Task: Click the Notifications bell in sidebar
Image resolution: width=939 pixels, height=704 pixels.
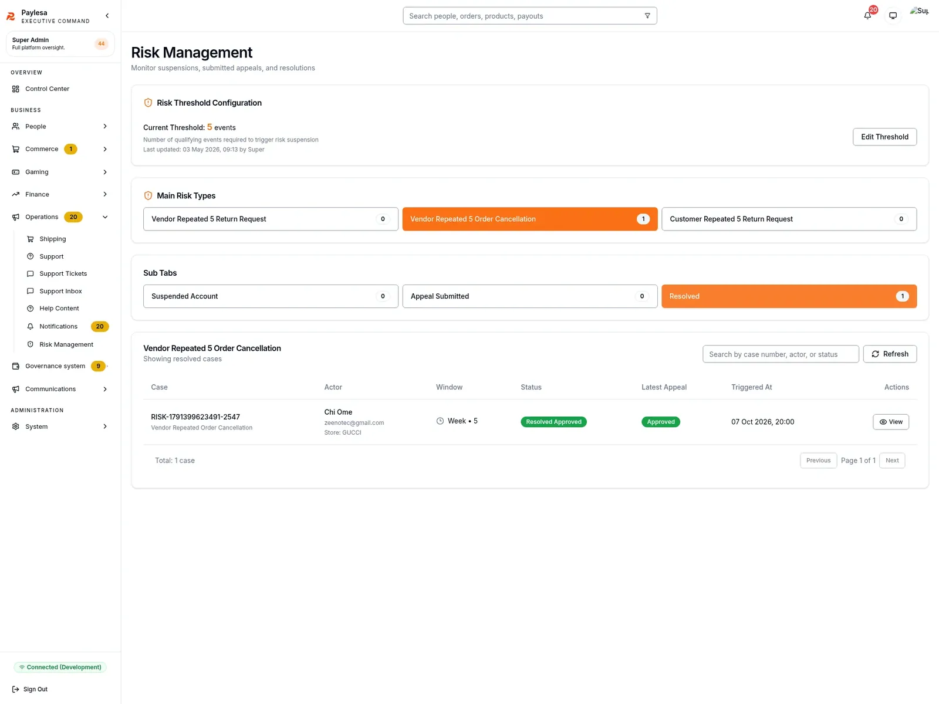Action: 30,326
